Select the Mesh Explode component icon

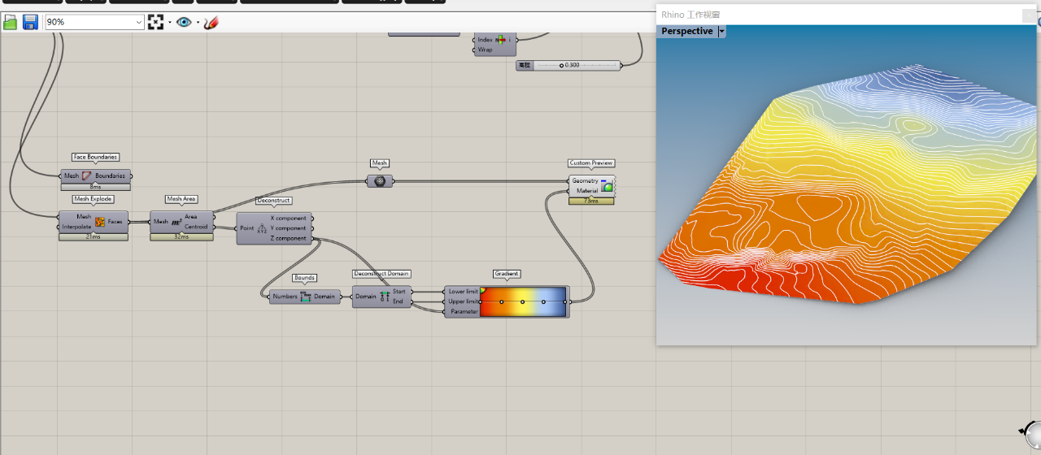point(100,222)
